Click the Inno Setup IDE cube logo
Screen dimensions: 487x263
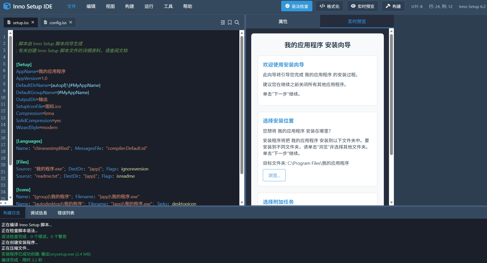click(7, 6)
